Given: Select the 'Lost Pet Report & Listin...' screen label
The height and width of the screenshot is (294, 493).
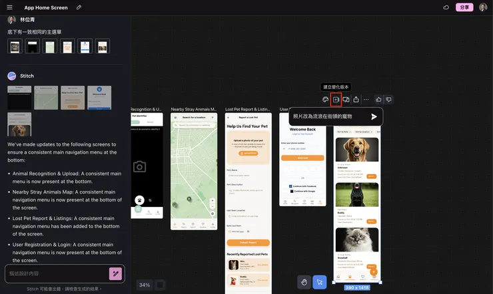Looking at the screenshot, I should point(248,109).
